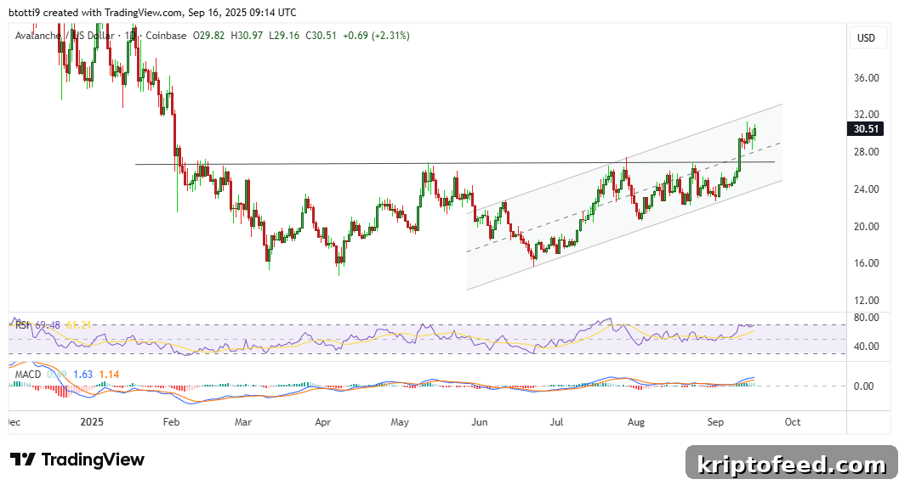
Task: Click the RSI 80.00 scale label
Action: [867, 318]
